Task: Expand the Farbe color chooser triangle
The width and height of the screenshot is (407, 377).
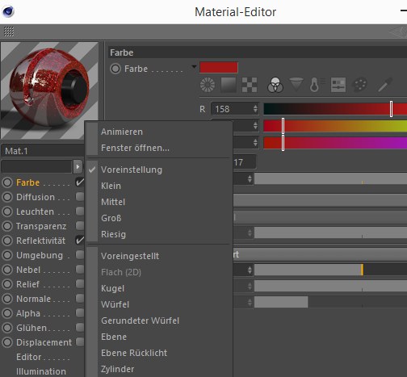Action: pyautogui.click(x=194, y=66)
